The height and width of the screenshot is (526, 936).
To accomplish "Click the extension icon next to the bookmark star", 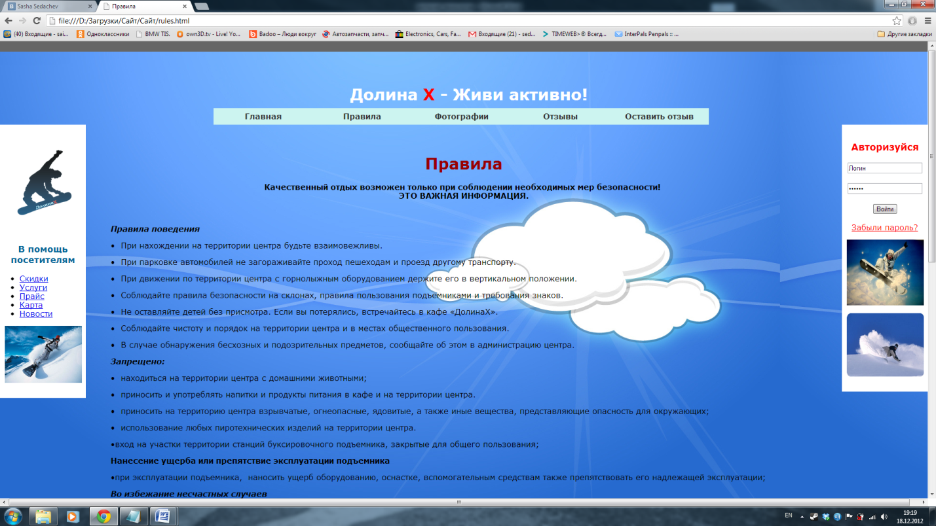I will pyautogui.click(x=912, y=21).
